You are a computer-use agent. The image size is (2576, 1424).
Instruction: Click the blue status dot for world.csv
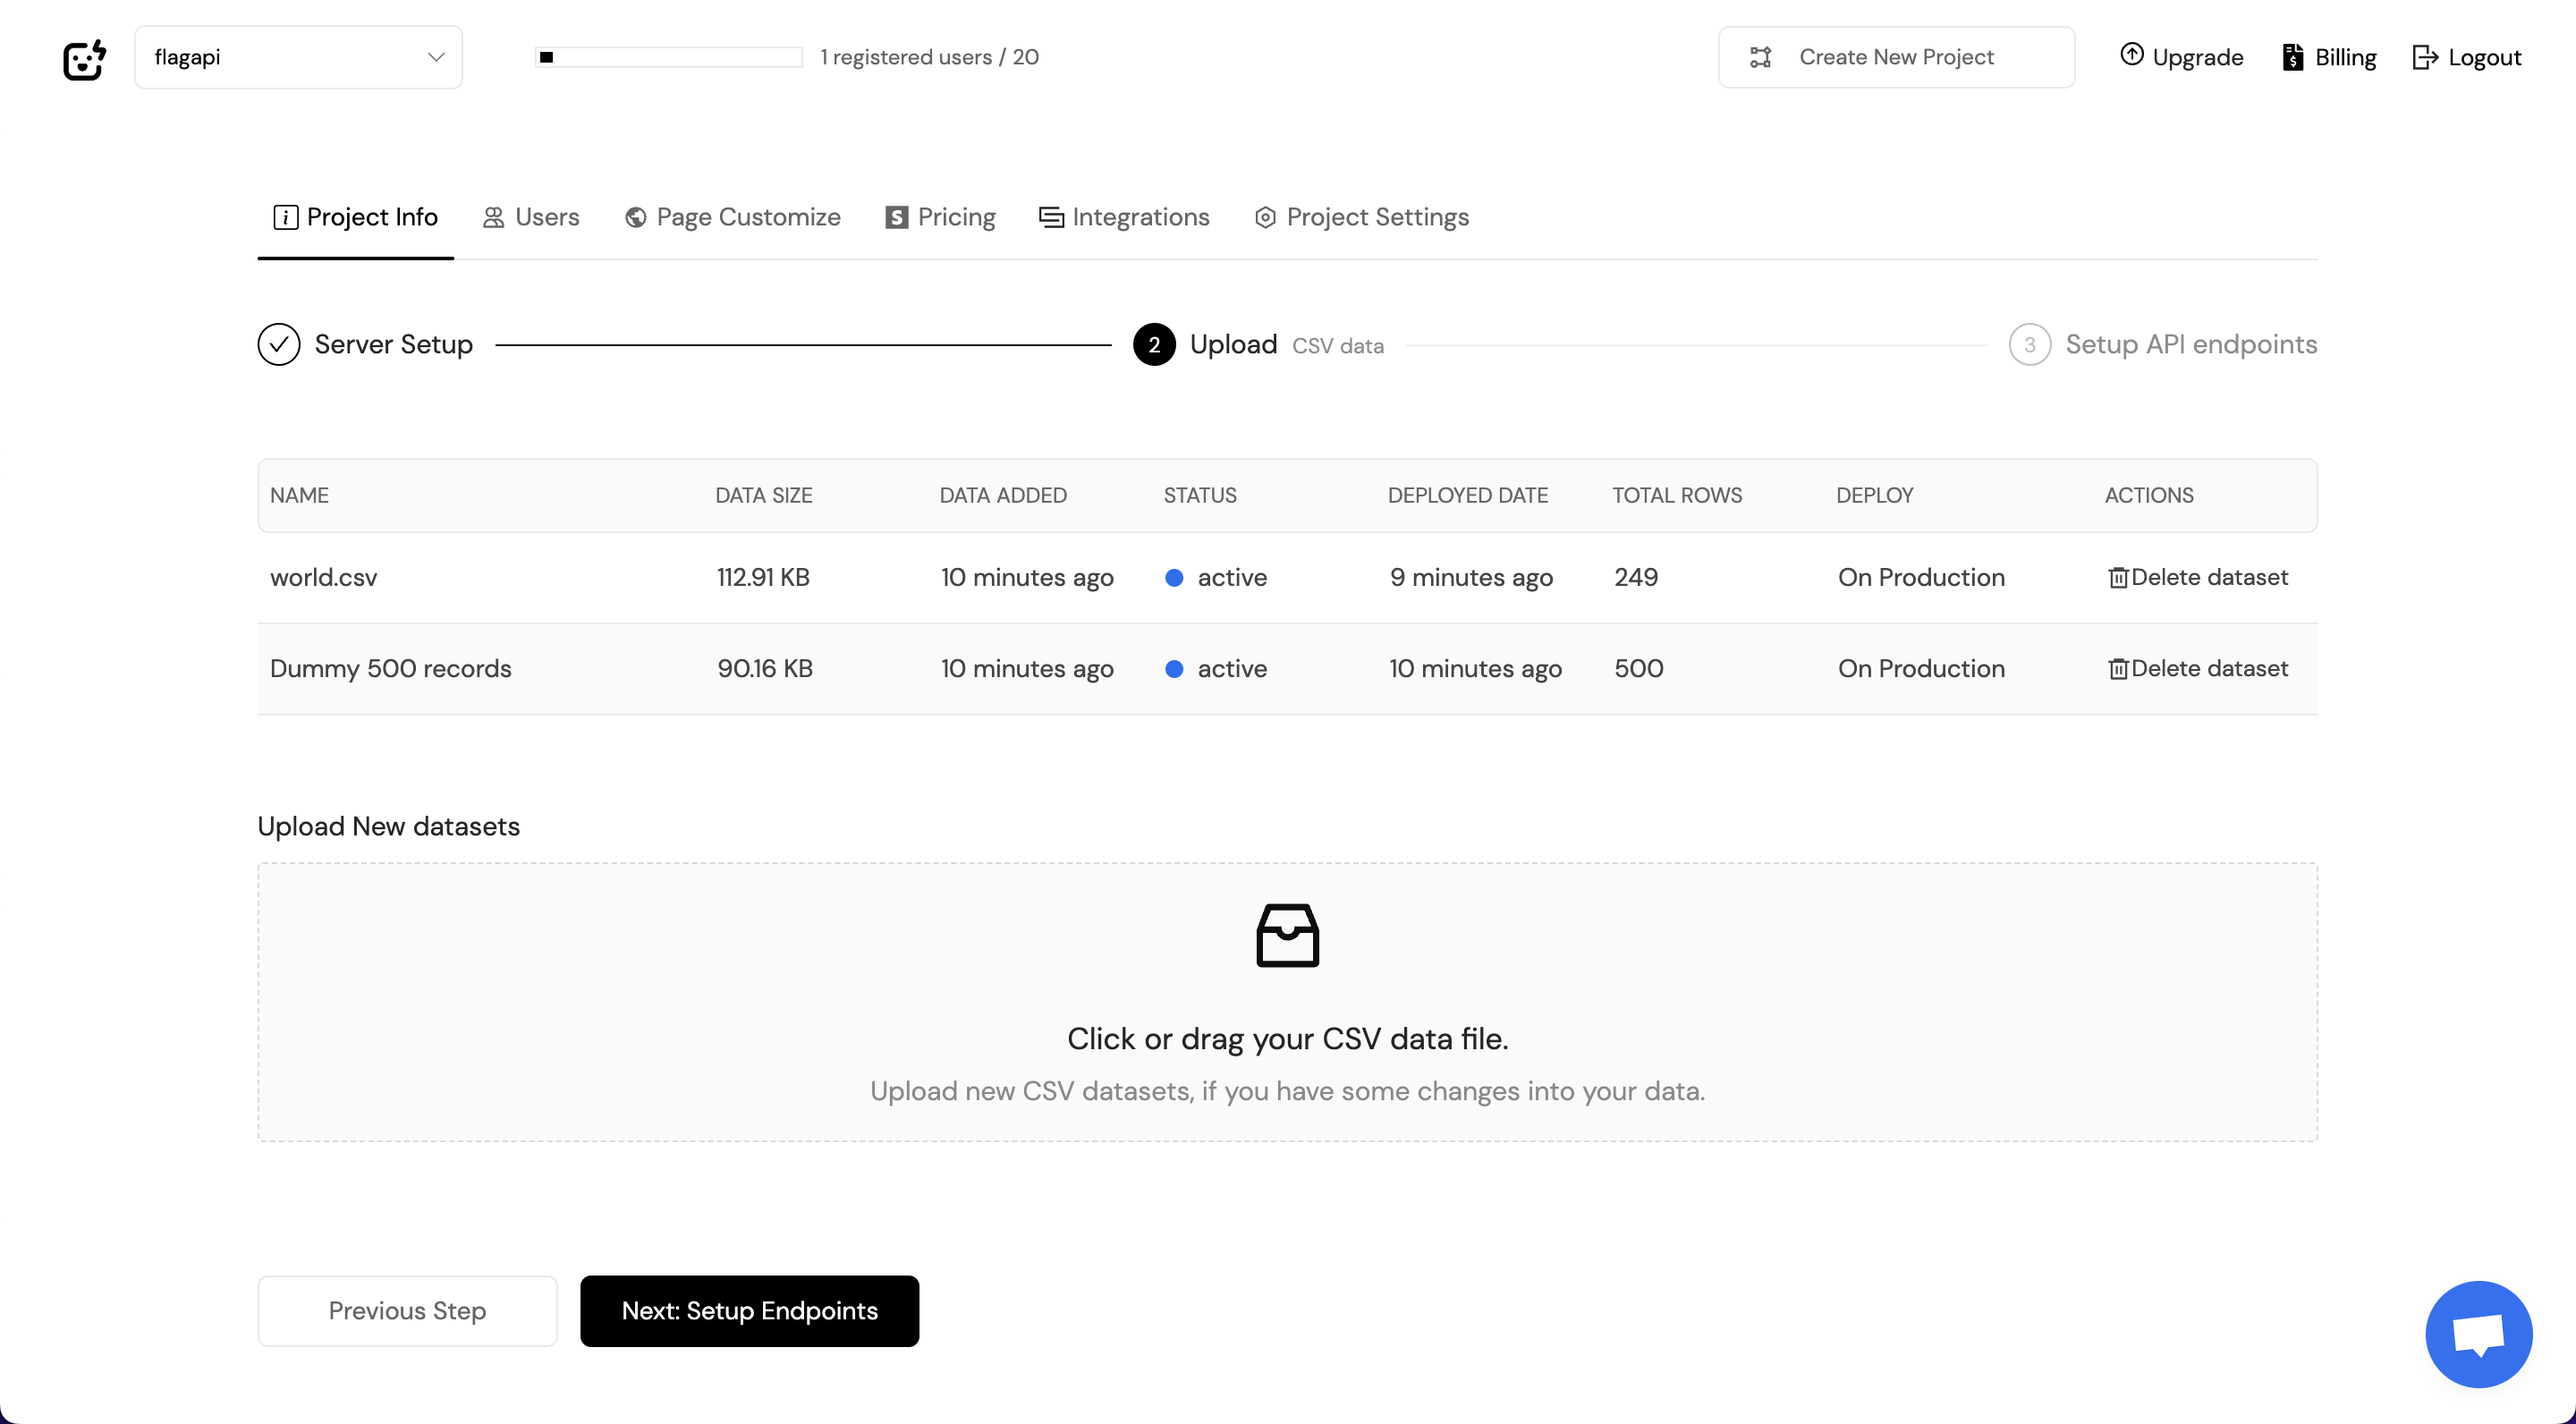pyautogui.click(x=1174, y=578)
